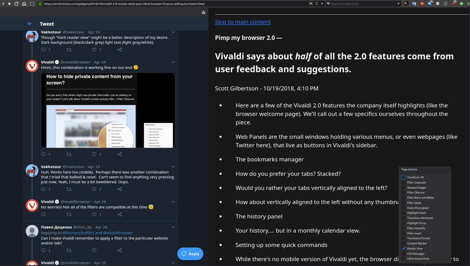
Task: Open the bookmark dropdown arrow in toolbar
Action: coord(322,4)
